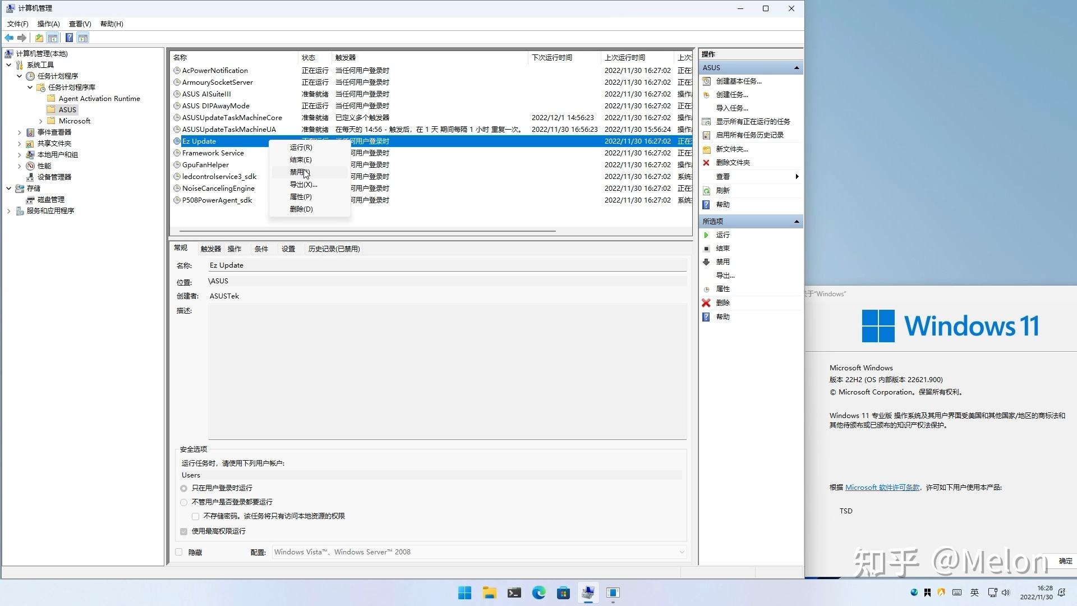Click the back arrow toolbar icon
The width and height of the screenshot is (1077, 606).
9,38
